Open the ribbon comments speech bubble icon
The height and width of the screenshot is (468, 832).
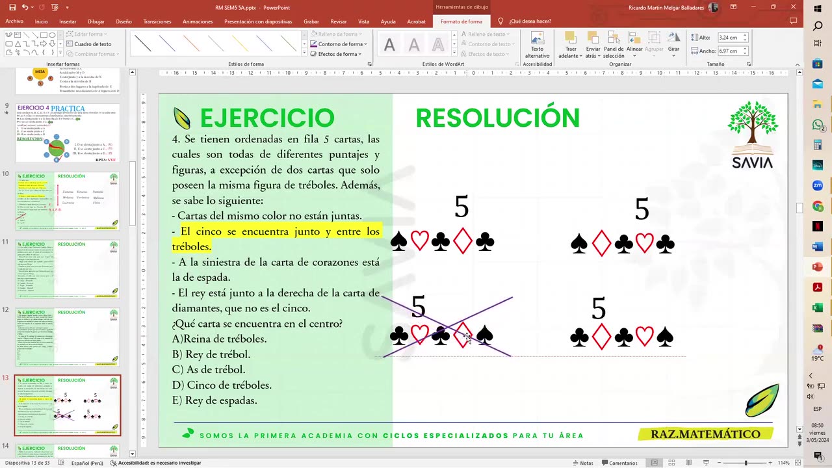tap(793, 21)
